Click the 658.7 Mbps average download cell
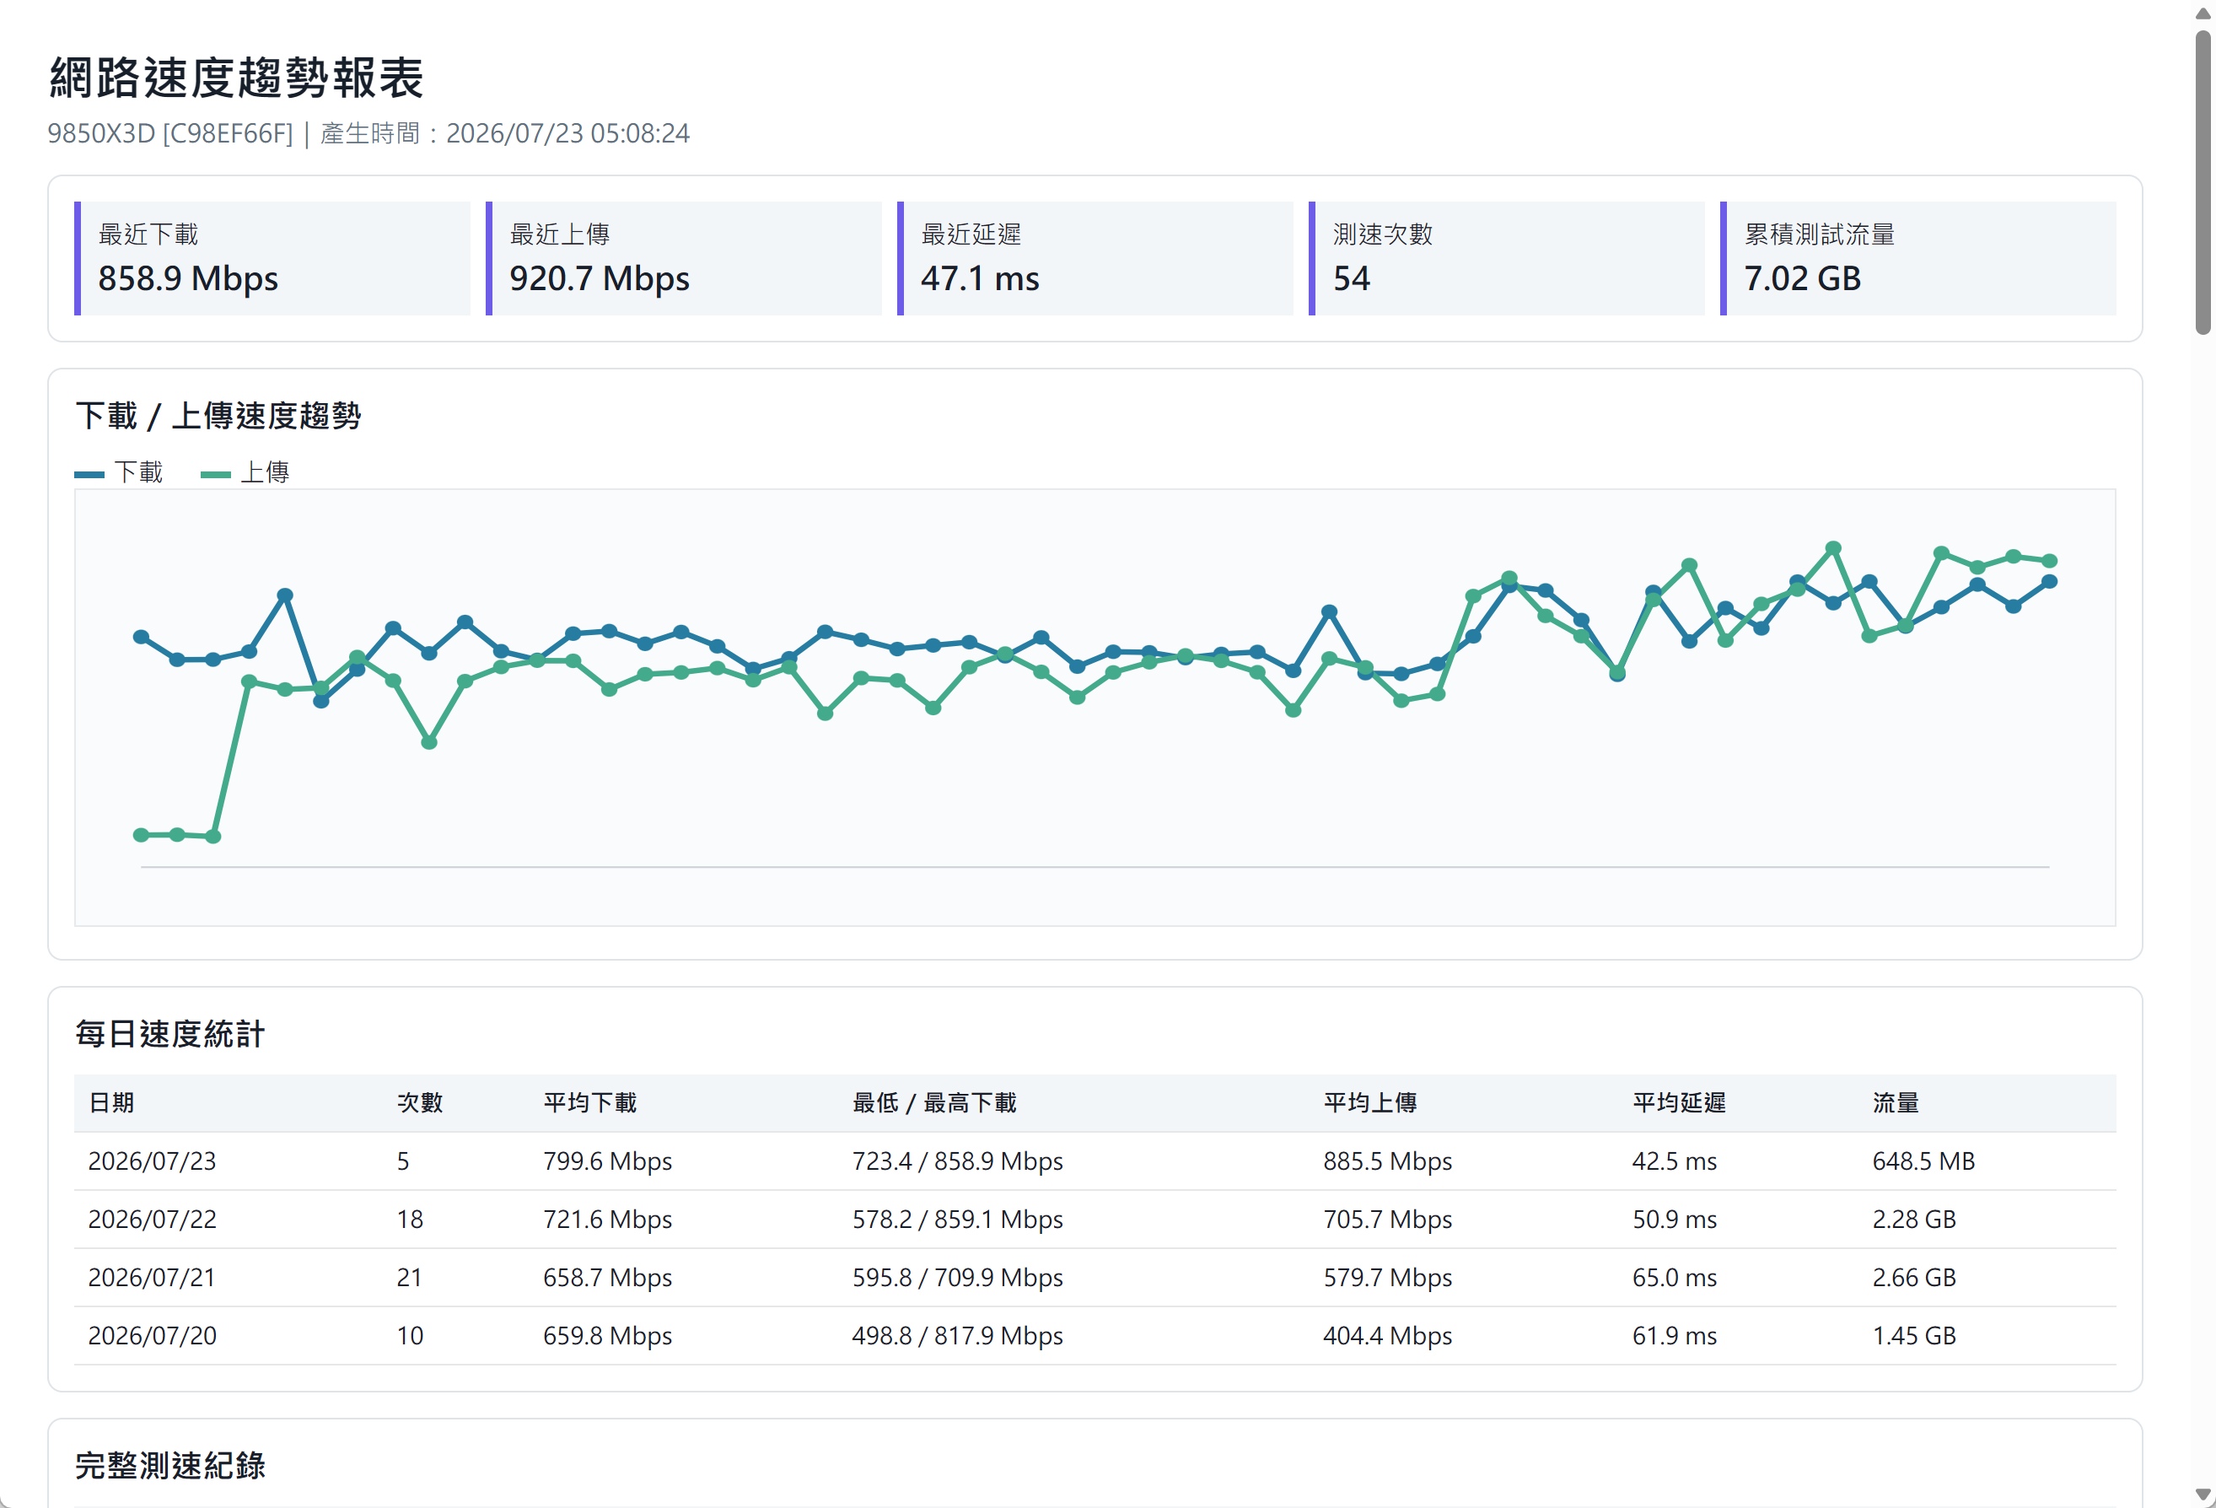The image size is (2216, 1508). 607,1277
